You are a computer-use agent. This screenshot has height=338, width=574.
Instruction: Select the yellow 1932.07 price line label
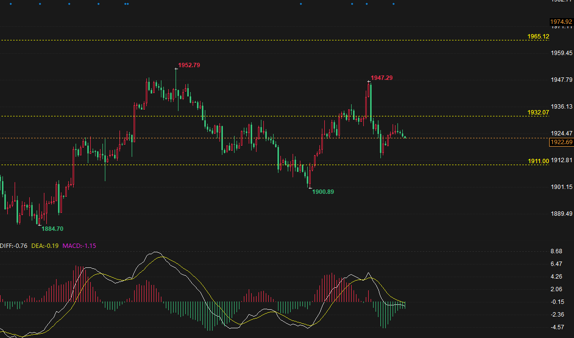tap(538, 113)
